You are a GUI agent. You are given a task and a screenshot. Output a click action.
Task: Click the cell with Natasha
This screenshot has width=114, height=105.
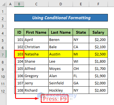click(36, 54)
